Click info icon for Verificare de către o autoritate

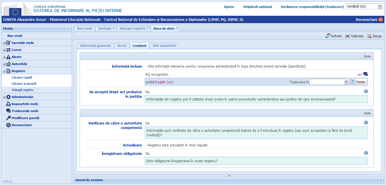[366, 123]
